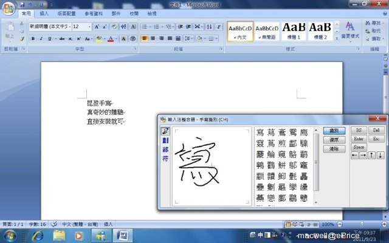Open the 參考資料 ribbon tab
The image size is (389, 243).
(94, 13)
